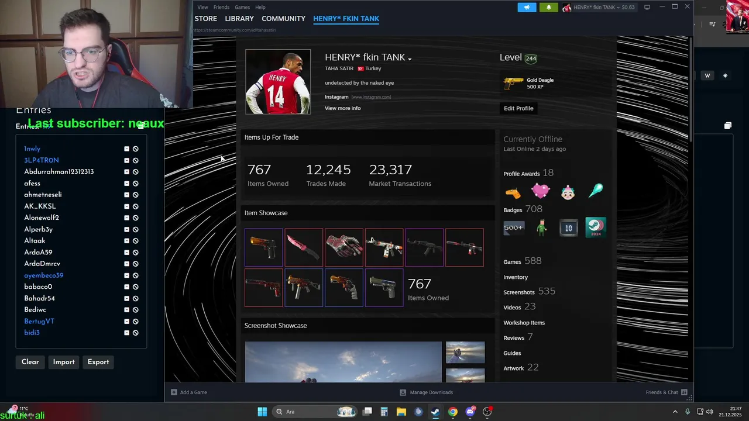Open the Steam 2024 badge

pyautogui.click(x=596, y=227)
